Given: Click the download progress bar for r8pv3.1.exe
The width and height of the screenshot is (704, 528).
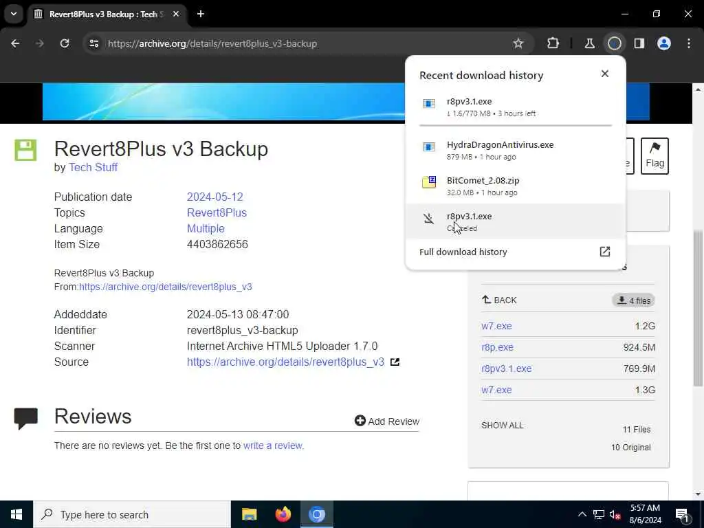Looking at the screenshot, I should (516, 125).
